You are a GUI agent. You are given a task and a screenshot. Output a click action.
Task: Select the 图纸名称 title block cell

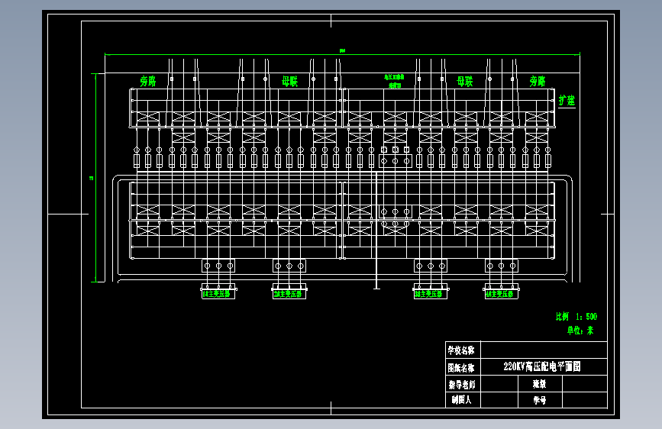(463, 367)
